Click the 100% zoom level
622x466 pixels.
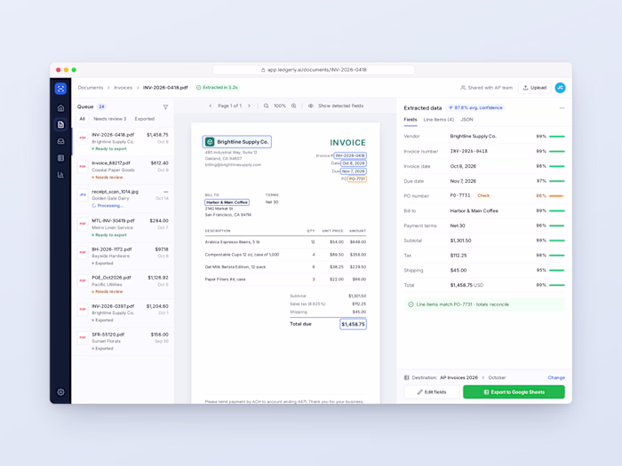pyautogui.click(x=280, y=106)
